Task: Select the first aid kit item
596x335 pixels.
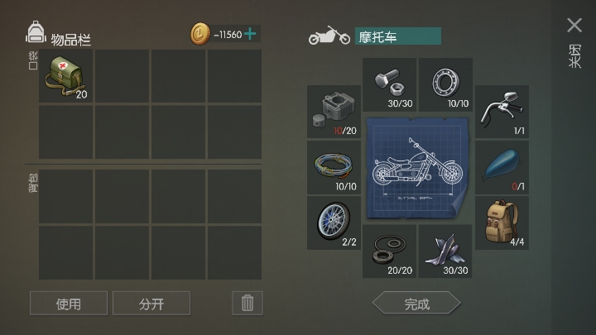Action: (65, 76)
